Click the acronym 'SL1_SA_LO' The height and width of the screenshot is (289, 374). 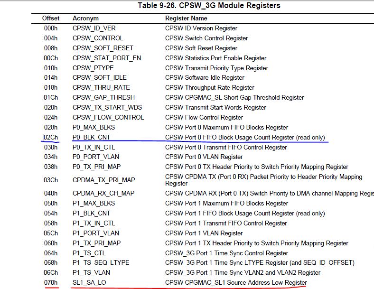(89, 283)
